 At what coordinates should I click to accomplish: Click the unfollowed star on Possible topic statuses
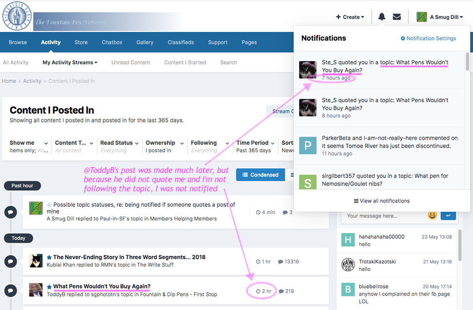[x=49, y=205]
